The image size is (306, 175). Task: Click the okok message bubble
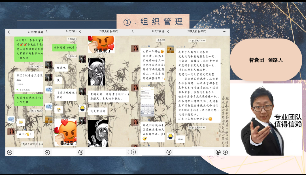click(x=180, y=139)
